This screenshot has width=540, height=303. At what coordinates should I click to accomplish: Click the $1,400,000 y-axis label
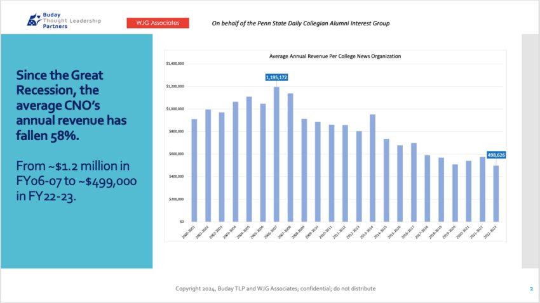(175, 63)
